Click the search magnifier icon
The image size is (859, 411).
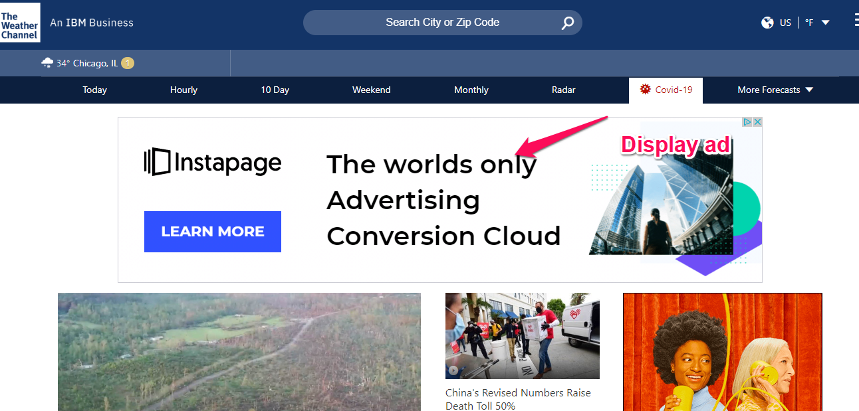pos(567,23)
